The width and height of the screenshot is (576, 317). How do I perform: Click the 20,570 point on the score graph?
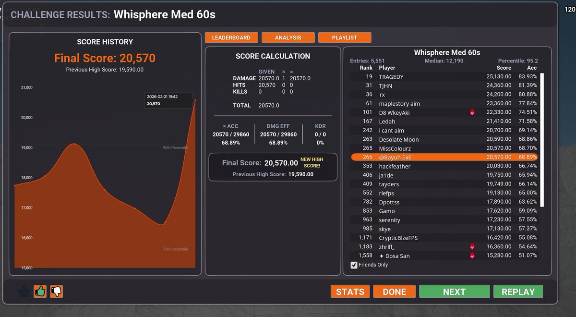(x=195, y=100)
